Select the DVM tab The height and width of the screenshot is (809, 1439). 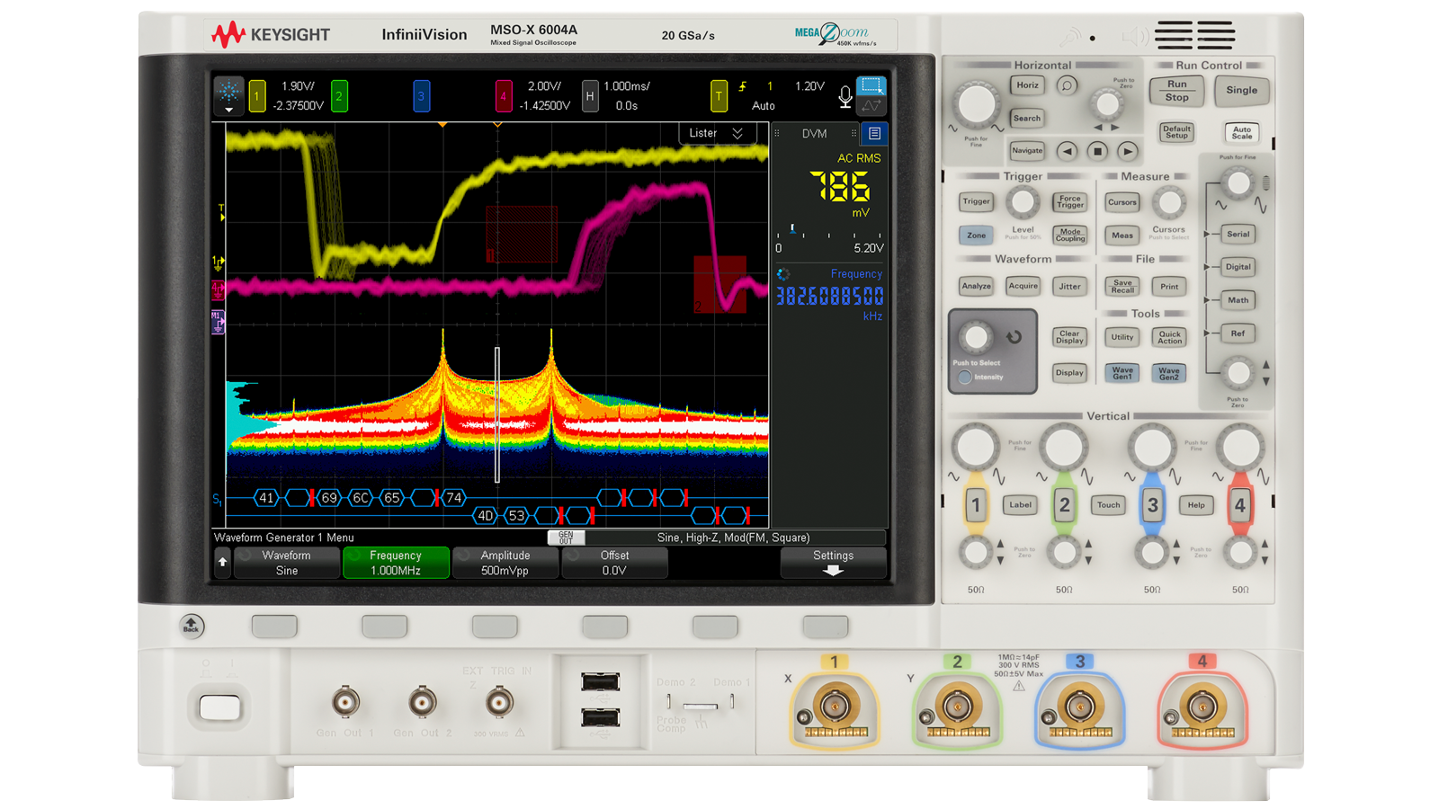coord(814,133)
